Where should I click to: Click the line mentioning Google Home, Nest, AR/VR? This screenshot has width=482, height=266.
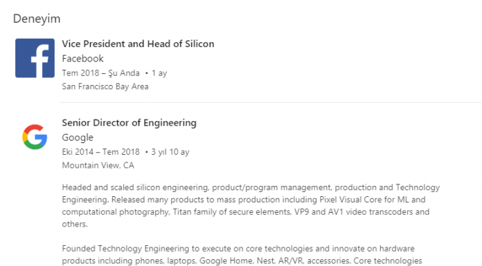242,260
